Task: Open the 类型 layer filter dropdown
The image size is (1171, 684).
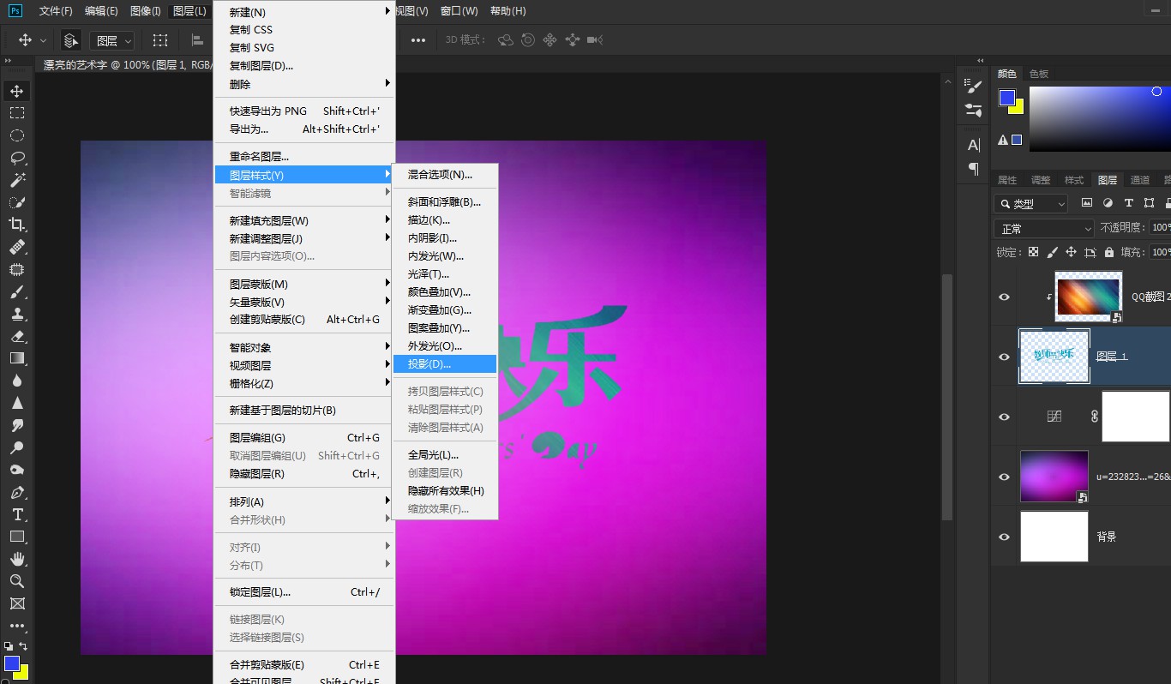Action: tap(1030, 202)
